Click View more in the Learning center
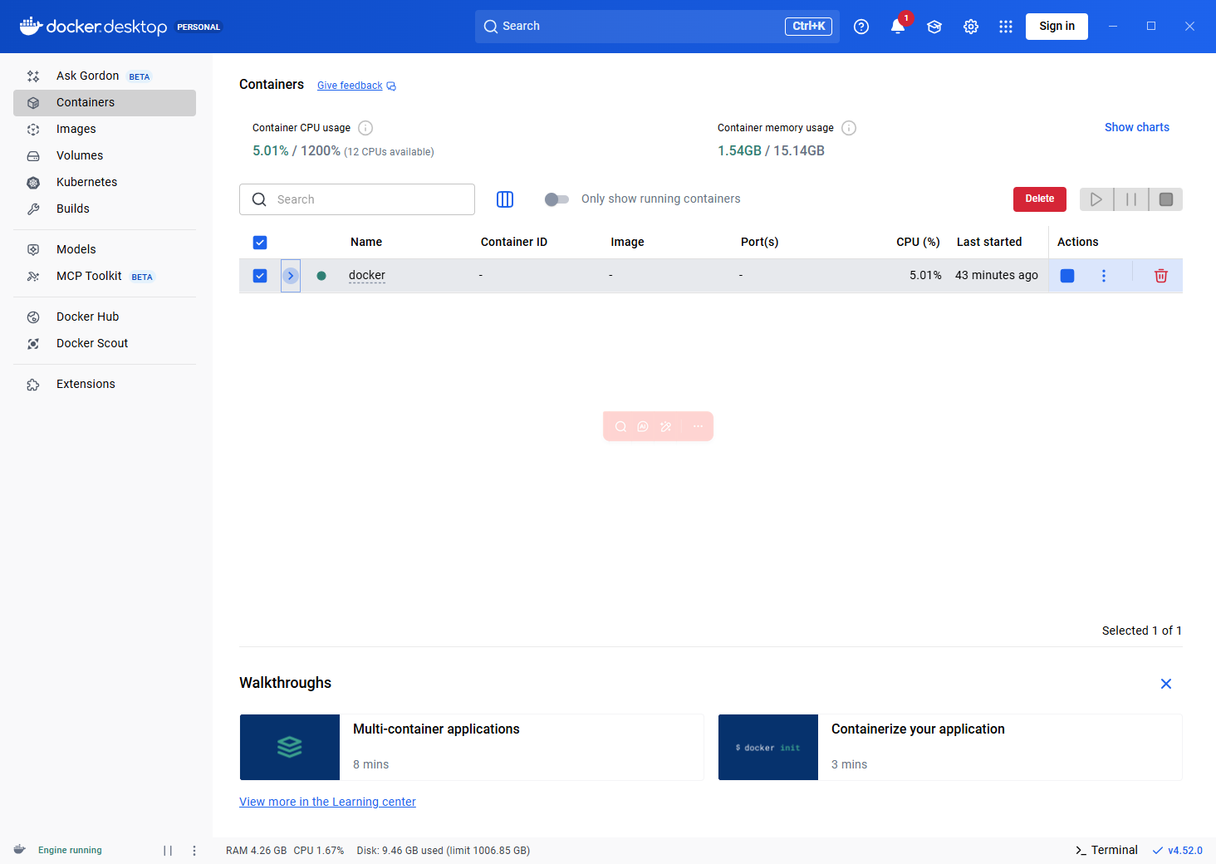The height and width of the screenshot is (864, 1216). [x=327, y=802]
